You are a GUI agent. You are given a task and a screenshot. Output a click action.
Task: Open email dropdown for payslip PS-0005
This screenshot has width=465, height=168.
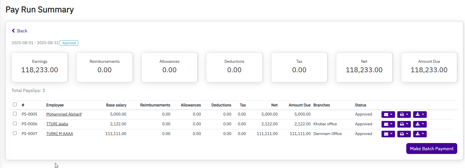pyautogui.click(x=388, y=114)
